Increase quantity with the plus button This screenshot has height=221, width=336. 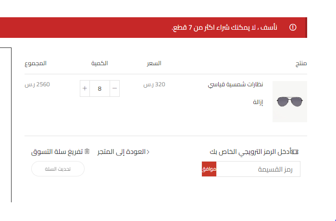tap(85, 89)
